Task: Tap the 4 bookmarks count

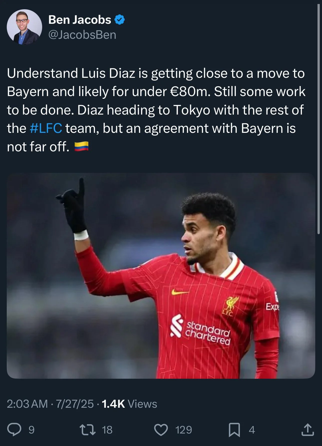Action: [252, 430]
